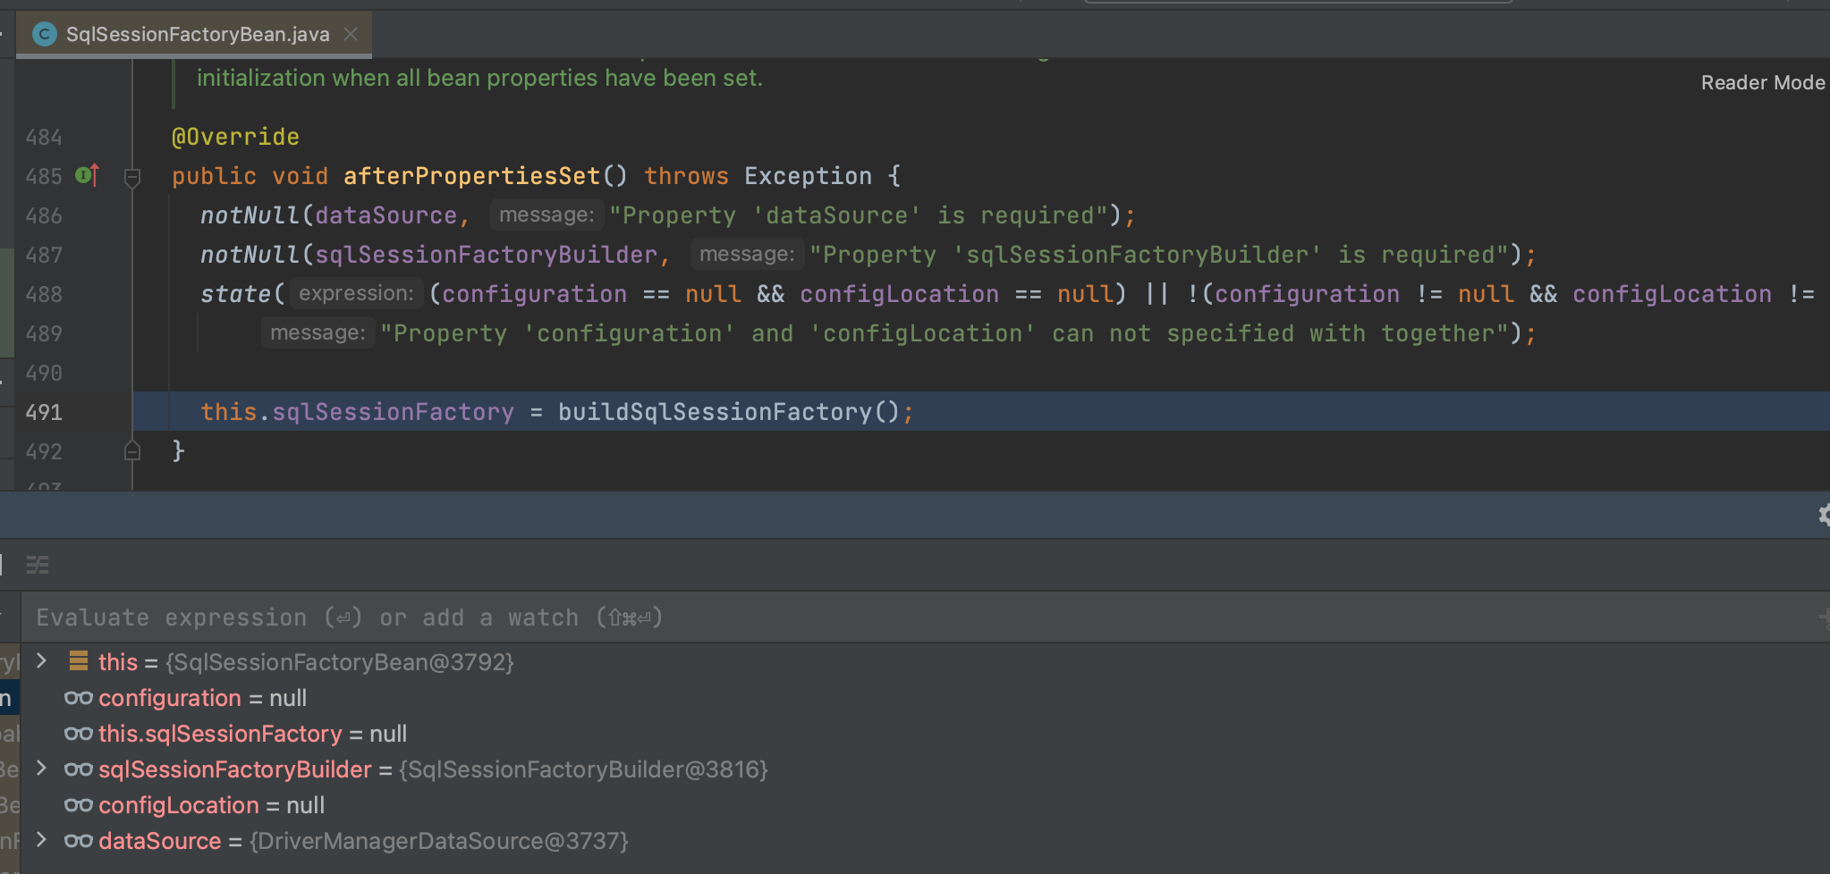The width and height of the screenshot is (1830, 874).
Task: Click the object icon next to 'this' variable
Action: tap(79, 661)
